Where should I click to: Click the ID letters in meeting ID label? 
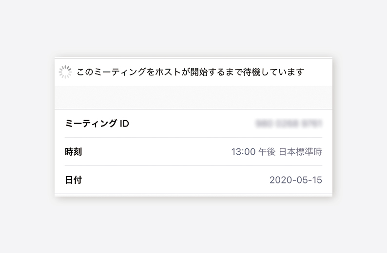[x=124, y=124]
